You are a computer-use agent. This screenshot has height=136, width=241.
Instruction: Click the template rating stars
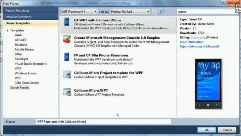coord(198,37)
